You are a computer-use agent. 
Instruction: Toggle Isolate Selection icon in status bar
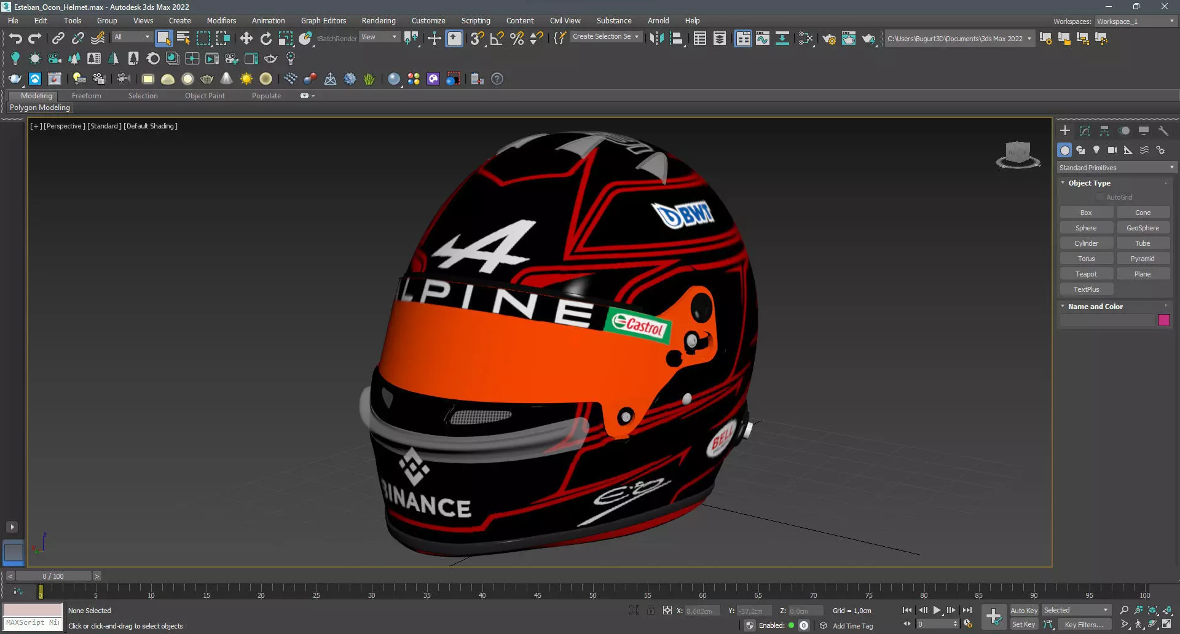pyautogui.click(x=634, y=611)
